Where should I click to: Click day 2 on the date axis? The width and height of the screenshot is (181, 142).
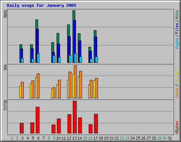(x=17, y=138)
